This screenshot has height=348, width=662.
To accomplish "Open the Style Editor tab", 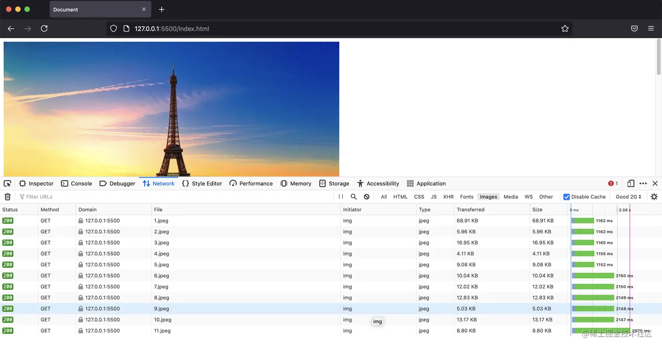I will click(202, 183).
